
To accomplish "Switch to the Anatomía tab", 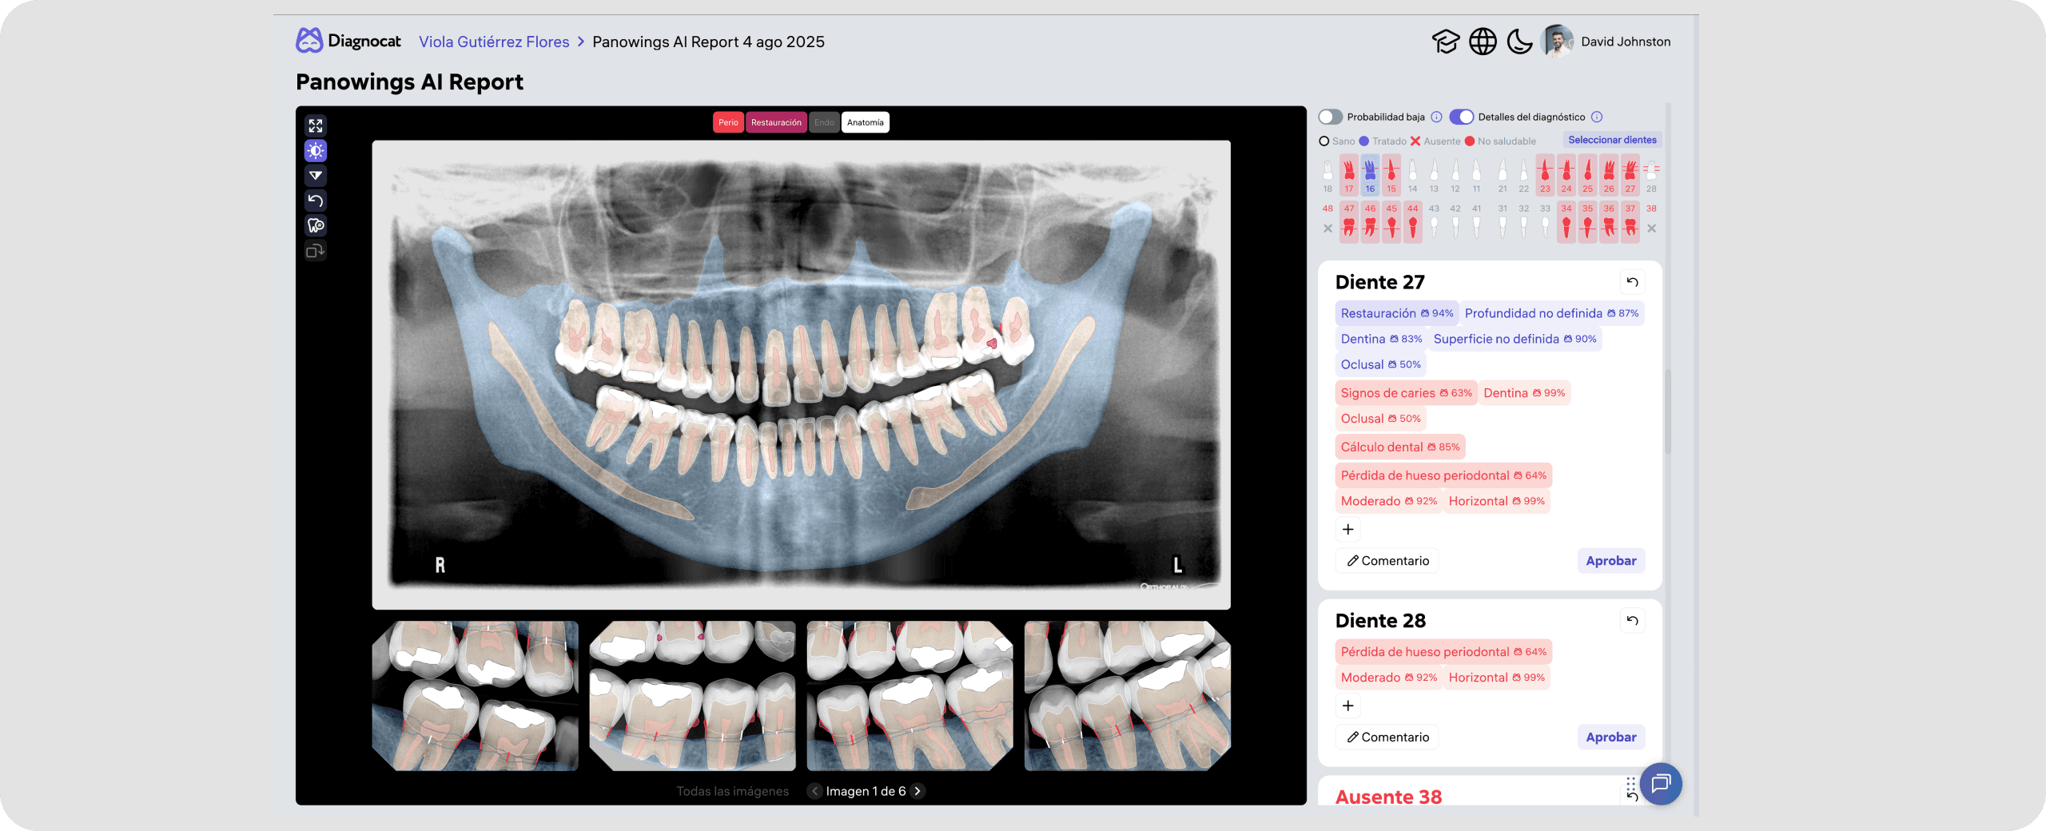I will click(x=866, y=122).
